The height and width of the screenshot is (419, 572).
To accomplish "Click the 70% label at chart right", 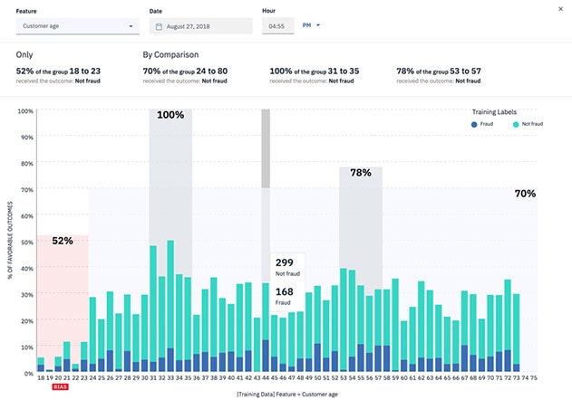I will 525,194.
